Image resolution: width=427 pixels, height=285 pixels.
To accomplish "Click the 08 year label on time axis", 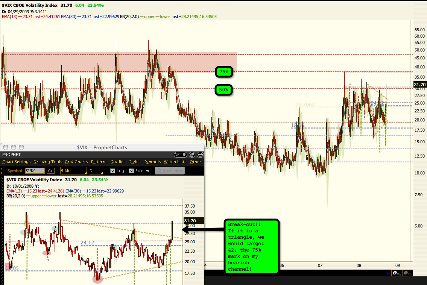I will tap(359, 265).
